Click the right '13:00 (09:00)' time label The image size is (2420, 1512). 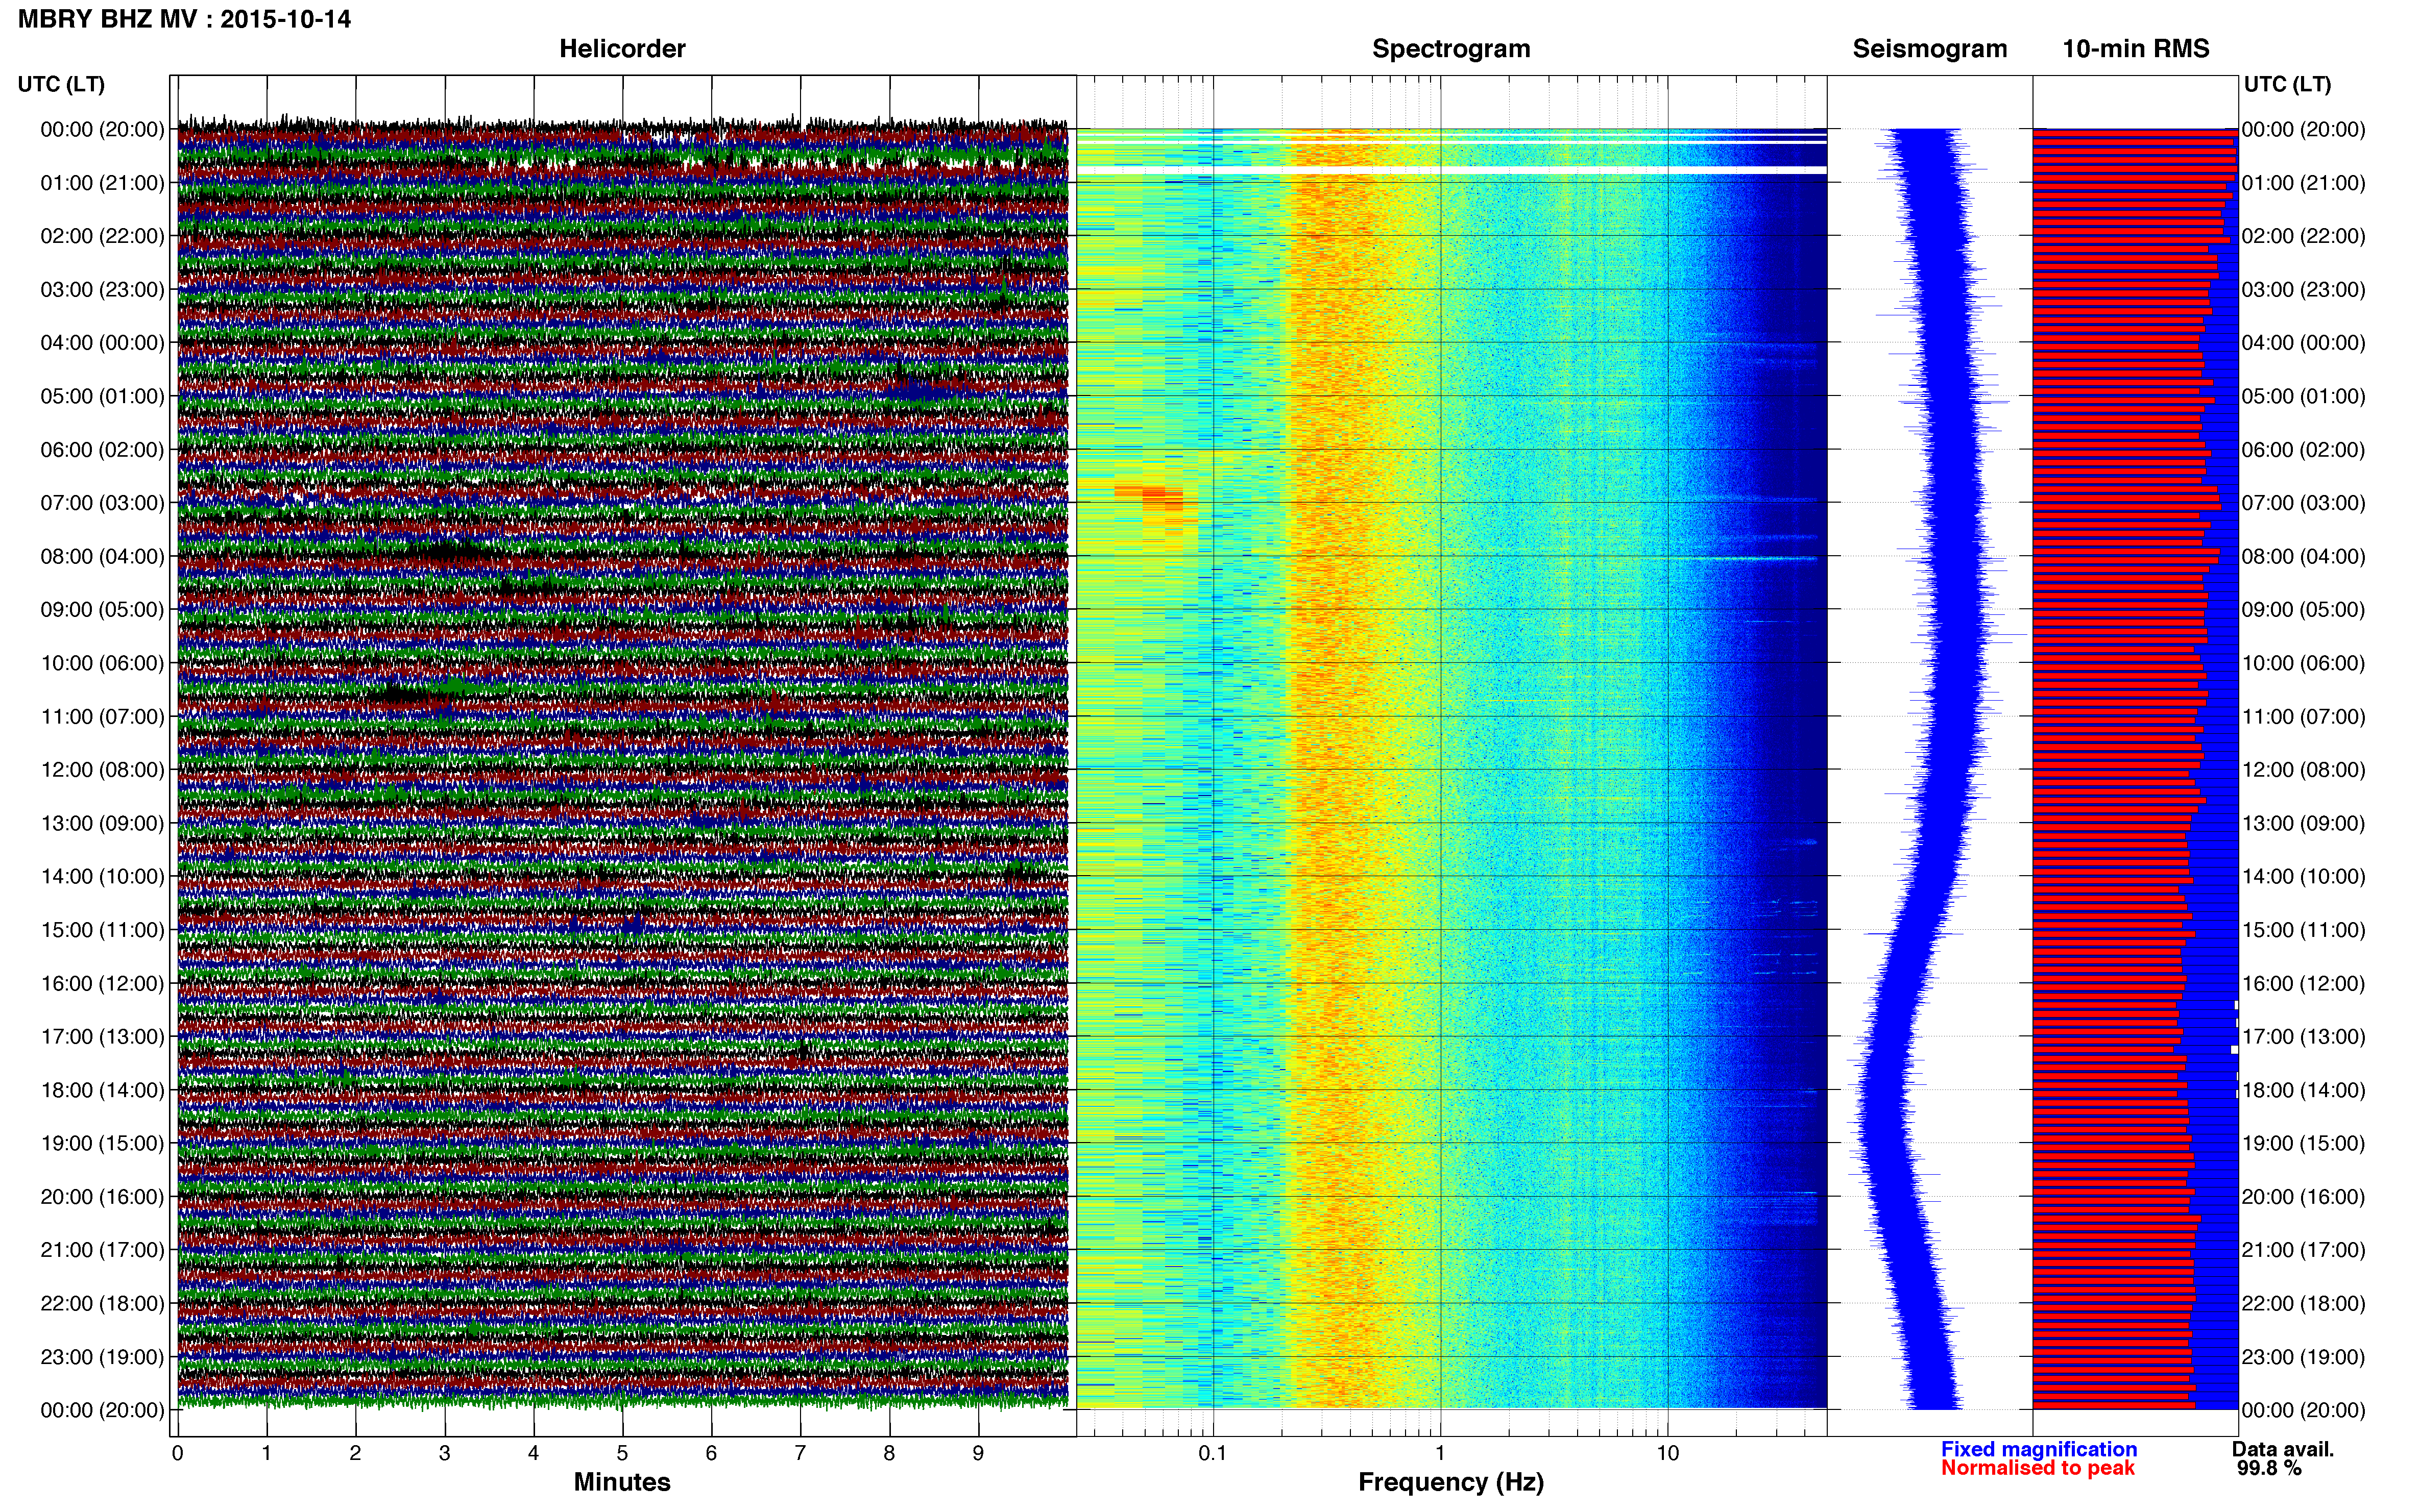point(2304,823)
